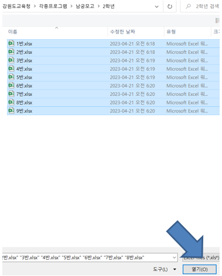The height and width of the screenshot is (276, 222).
Task: Click the 2학년 breadcrumb segment
Action: (x=108, y=6)
